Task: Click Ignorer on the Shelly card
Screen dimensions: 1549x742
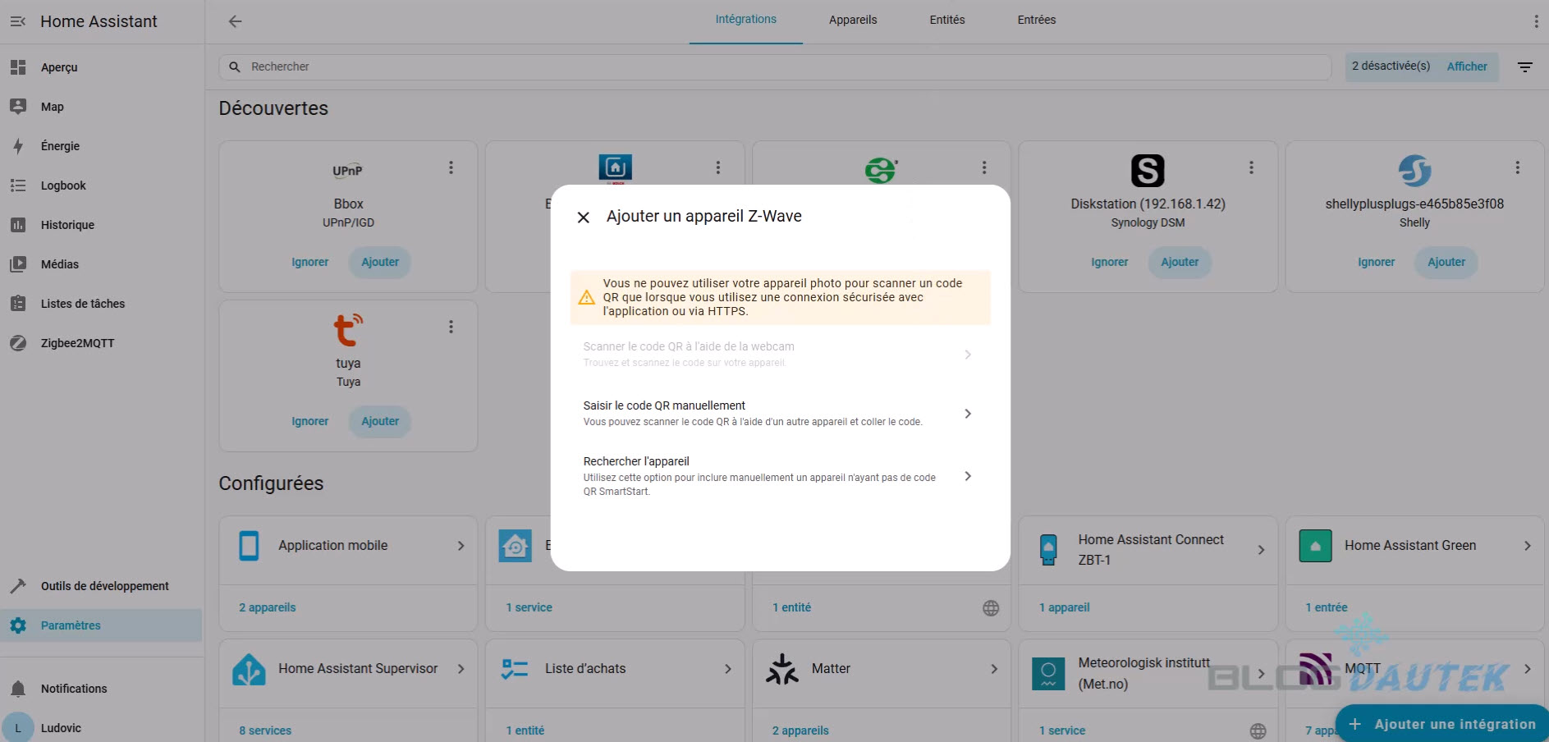Action: tap(1376, 262)
